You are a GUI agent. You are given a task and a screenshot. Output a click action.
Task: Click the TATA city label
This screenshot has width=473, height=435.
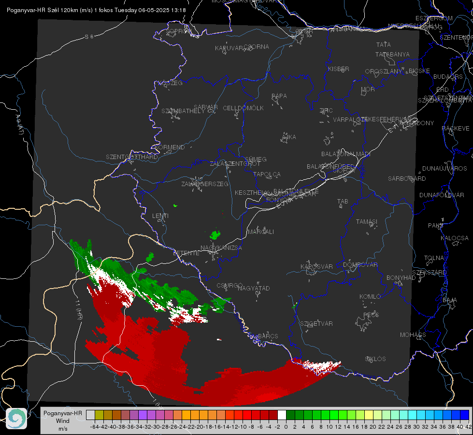(x=384, y=44)
